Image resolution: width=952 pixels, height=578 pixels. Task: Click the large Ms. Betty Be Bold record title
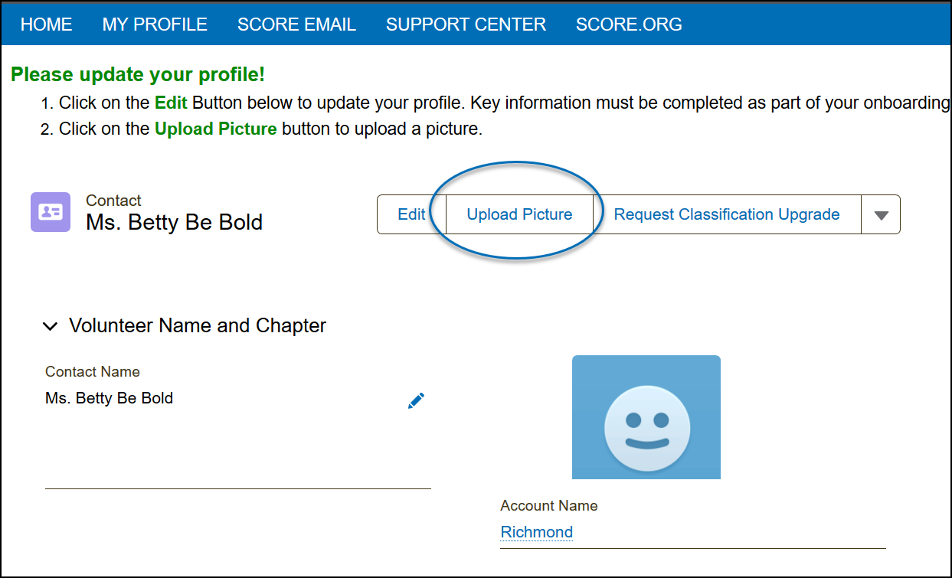coord(175,223)
